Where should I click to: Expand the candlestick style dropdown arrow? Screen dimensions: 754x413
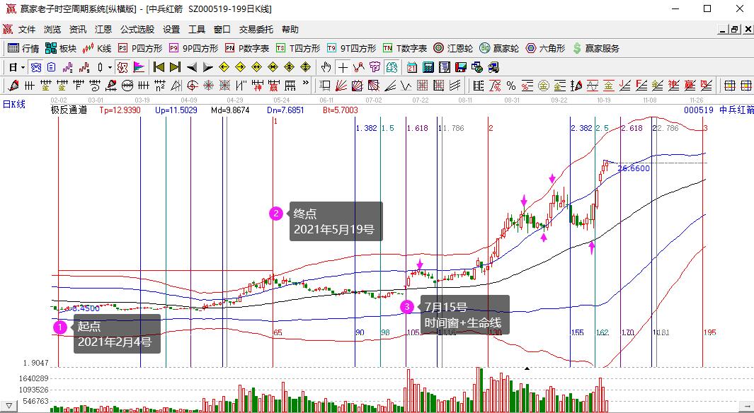click(x=110, y=67)
